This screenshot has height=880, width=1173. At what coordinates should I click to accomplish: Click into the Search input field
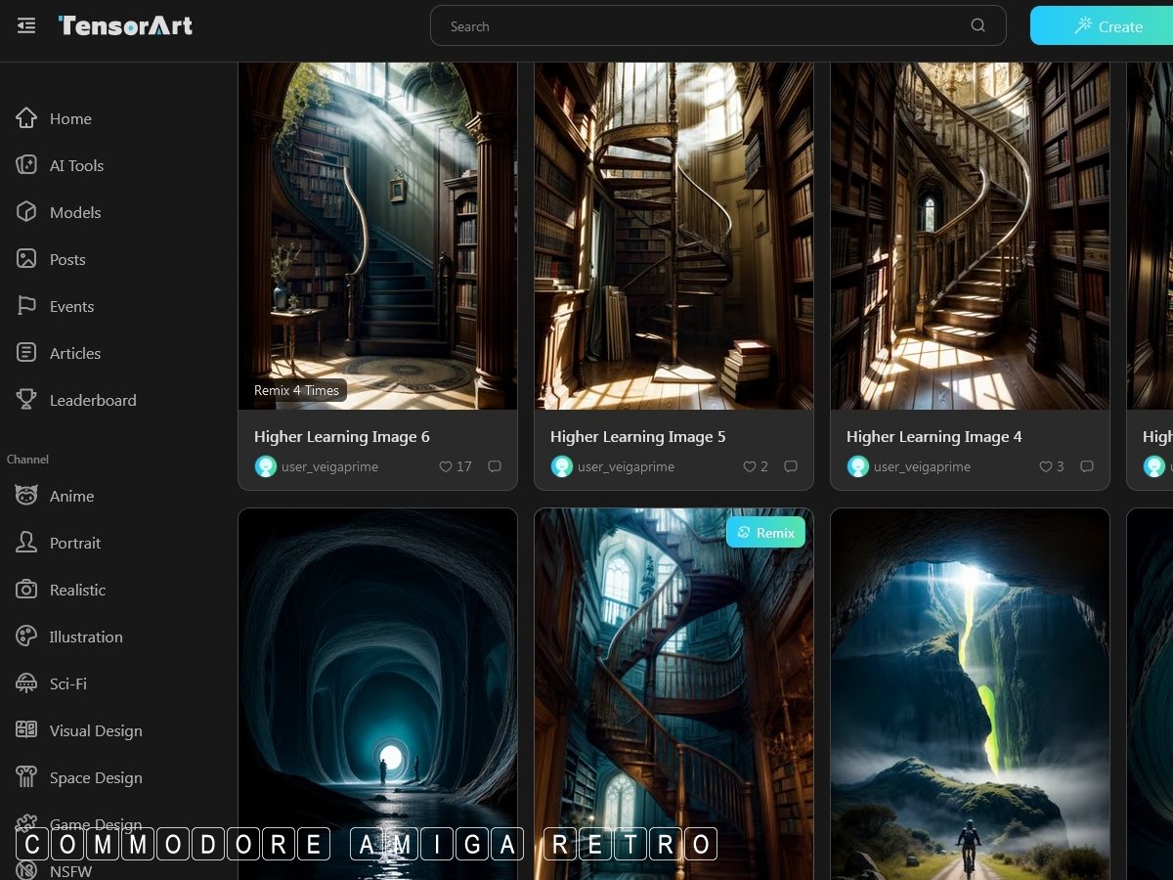(x=704, y=26)
